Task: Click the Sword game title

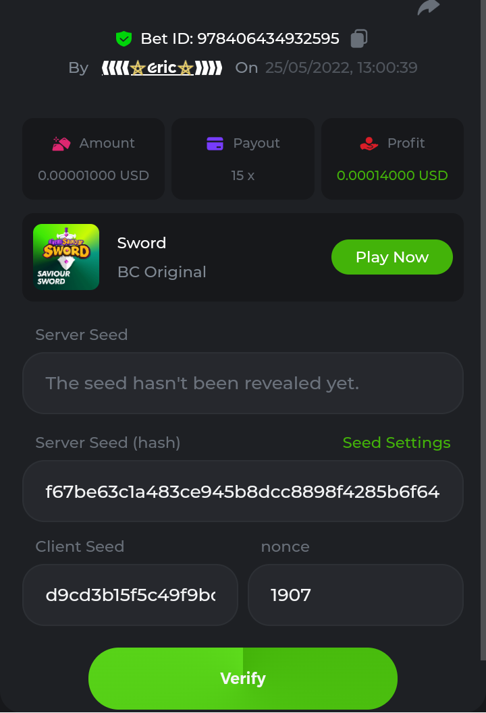Action: point(142,243)
